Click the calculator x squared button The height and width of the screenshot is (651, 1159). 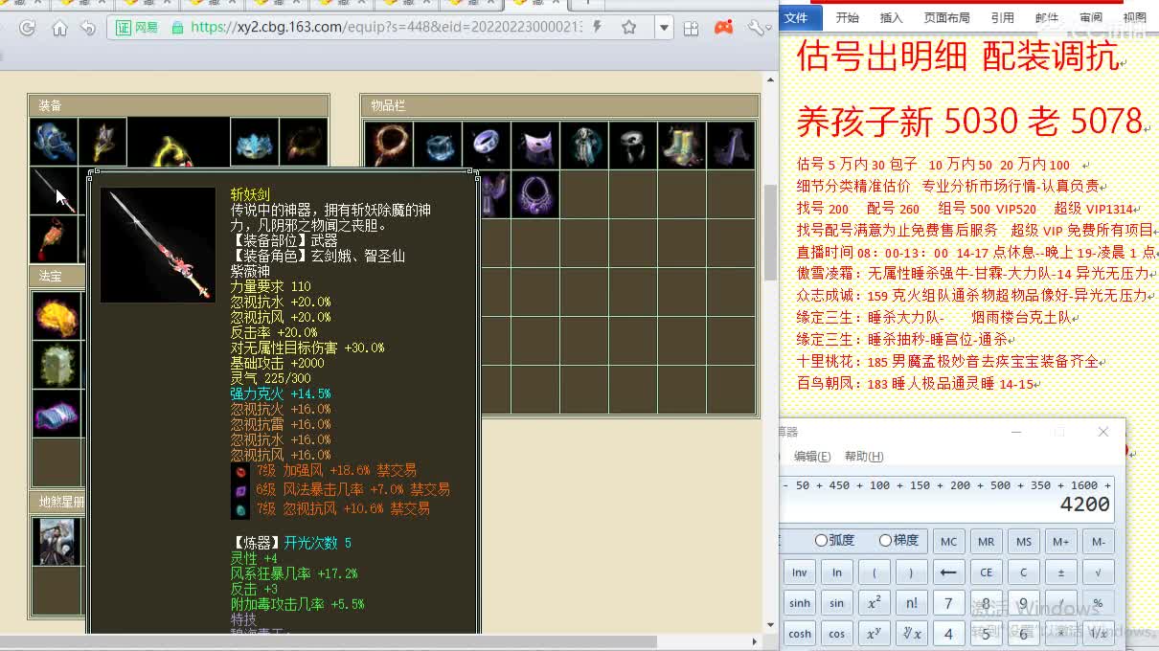point(874,603)
